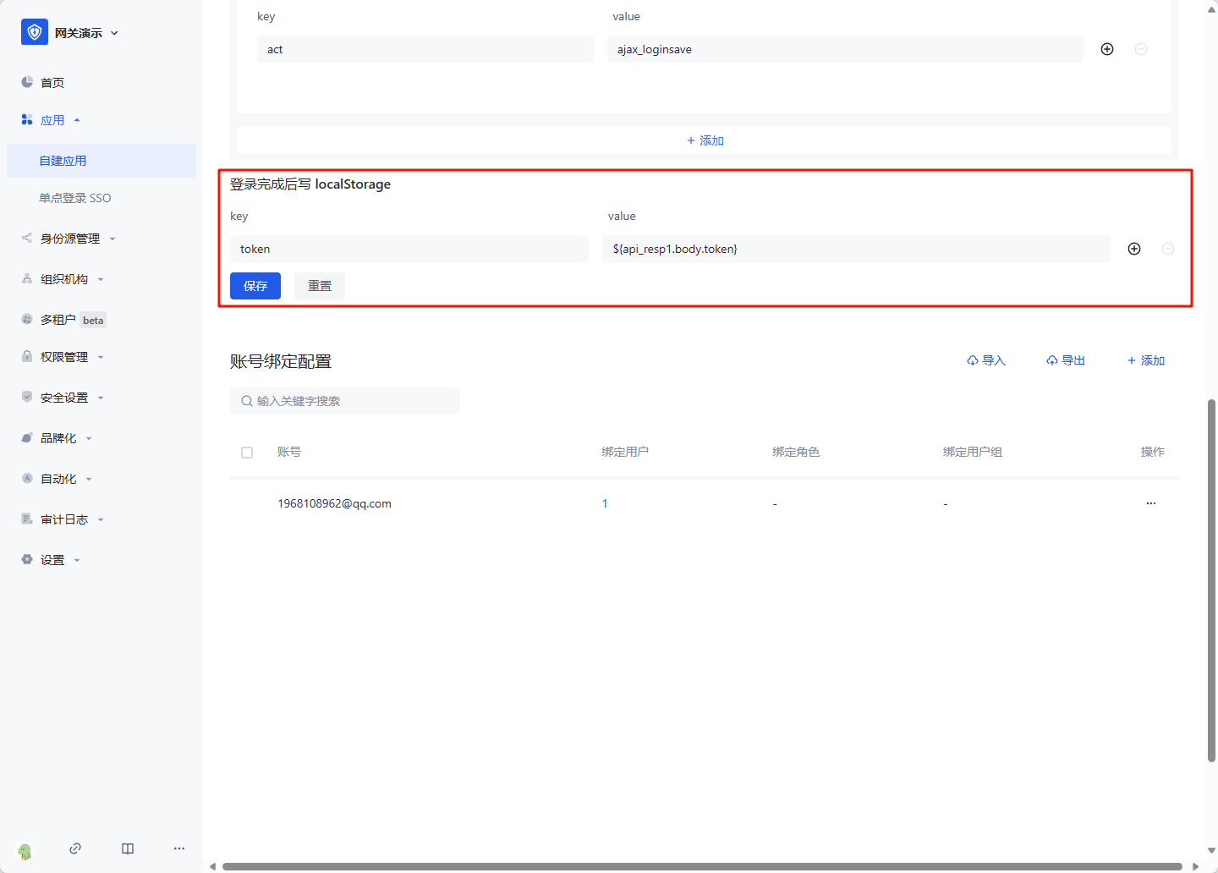
Task: Expand the 身份源管理 sidebar menu
Action: coord(70,239)
